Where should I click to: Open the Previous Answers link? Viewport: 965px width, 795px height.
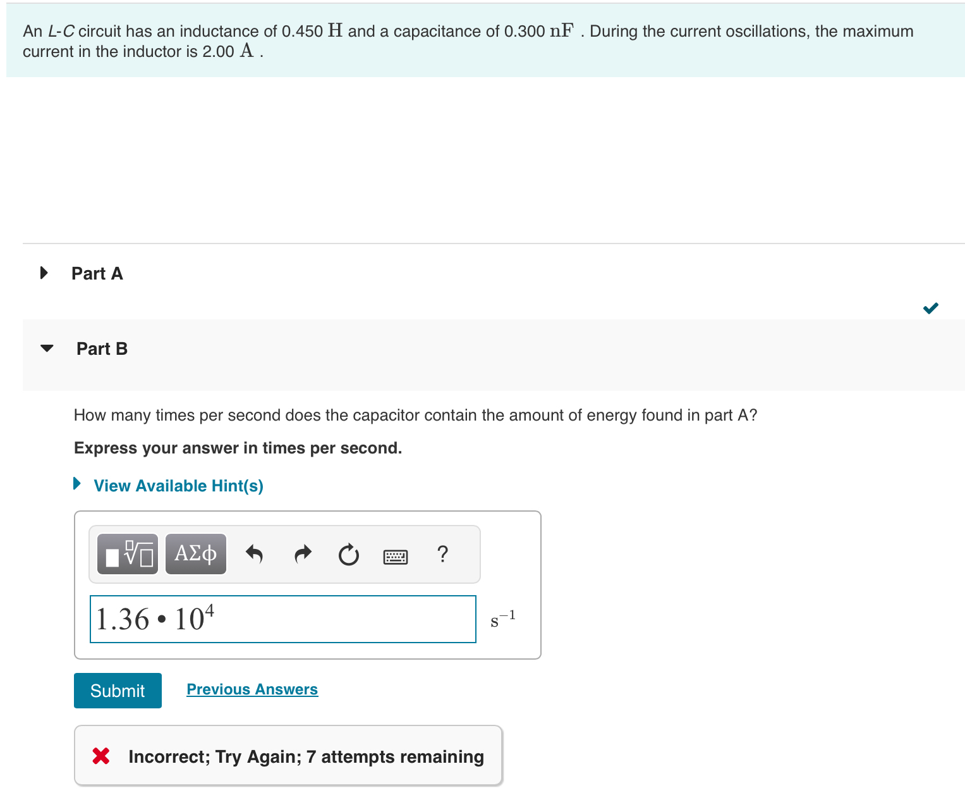252,689
